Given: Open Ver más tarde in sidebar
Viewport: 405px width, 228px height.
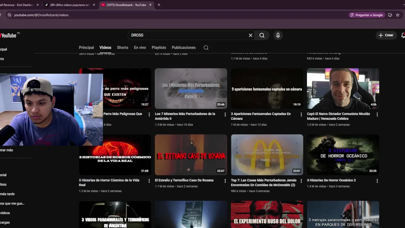Looking at the screenshot, I should tap(8, 194).
